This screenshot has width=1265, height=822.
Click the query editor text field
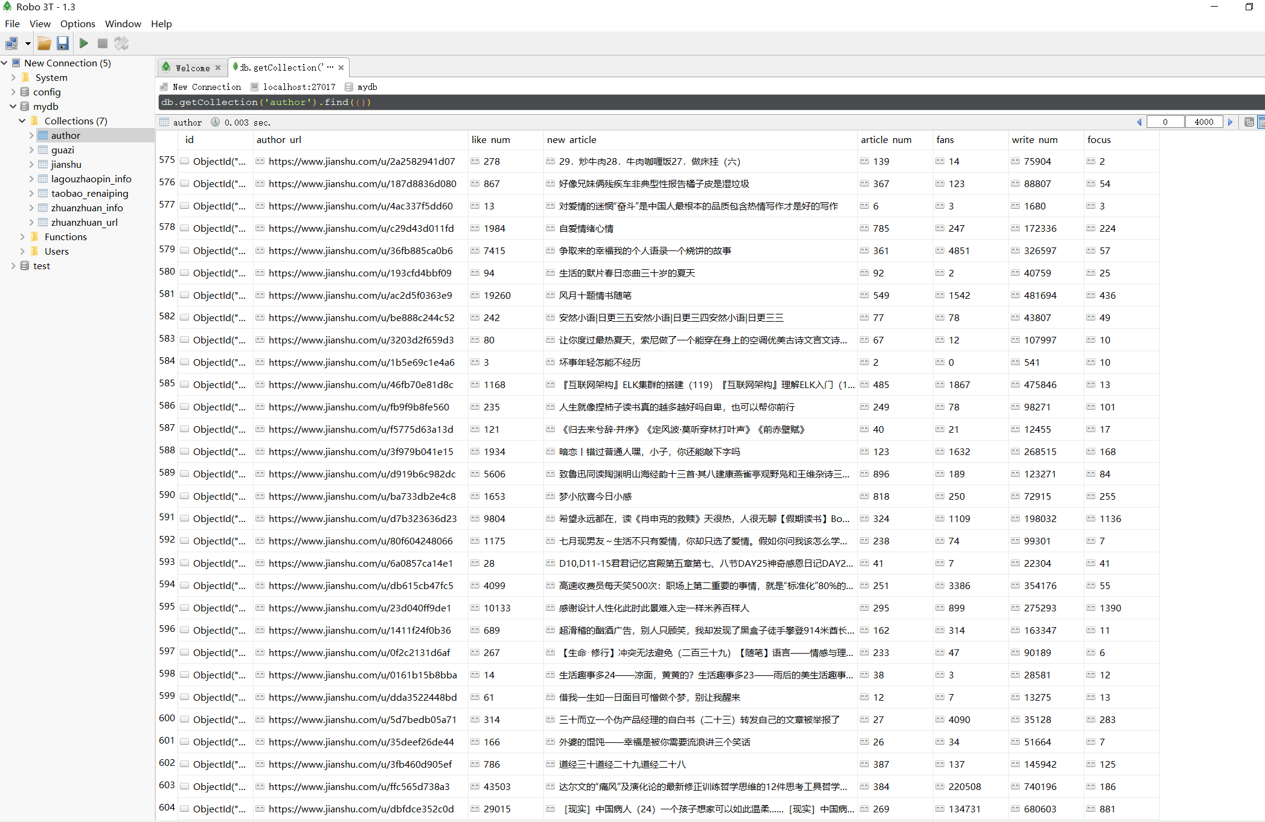point(711,103)
